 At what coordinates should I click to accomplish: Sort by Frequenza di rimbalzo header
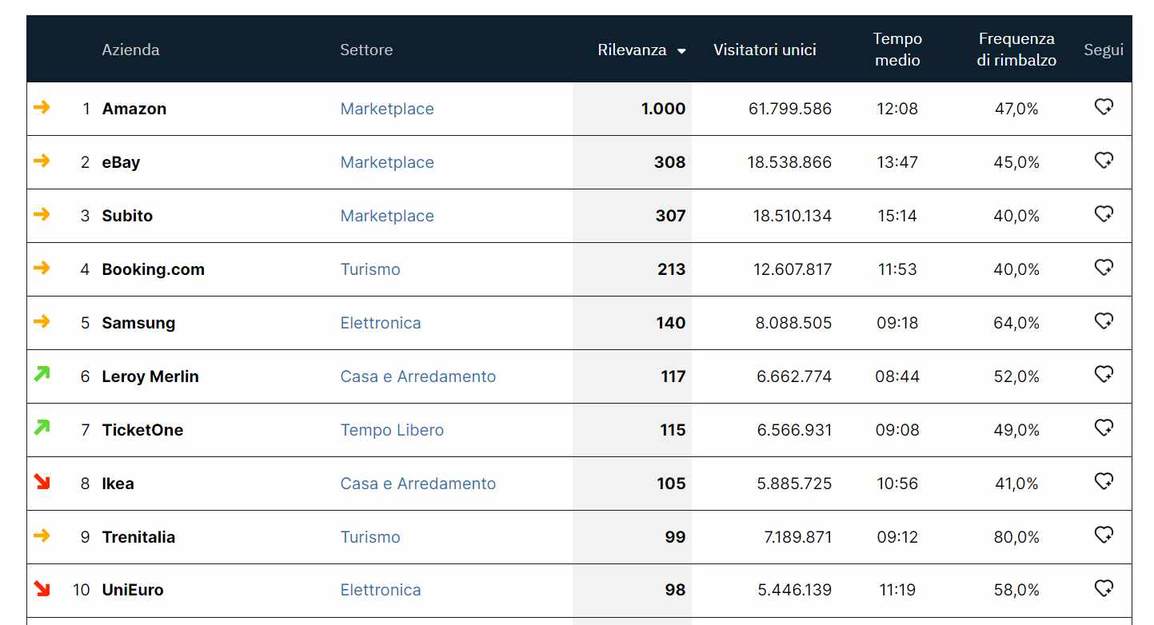[1016, 50]
